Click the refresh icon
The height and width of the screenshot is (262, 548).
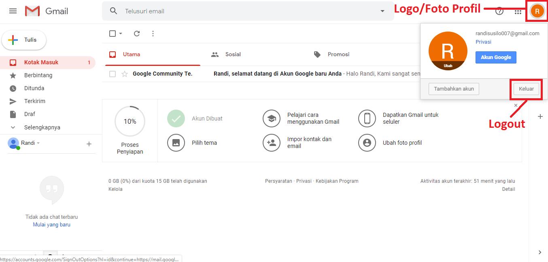tap(137, 34)
